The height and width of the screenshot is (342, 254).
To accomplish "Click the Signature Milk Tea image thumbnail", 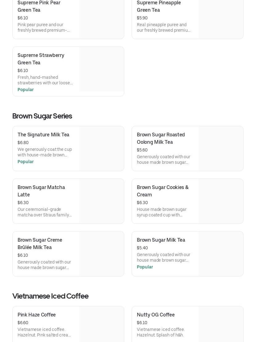I will click(101, 148).
